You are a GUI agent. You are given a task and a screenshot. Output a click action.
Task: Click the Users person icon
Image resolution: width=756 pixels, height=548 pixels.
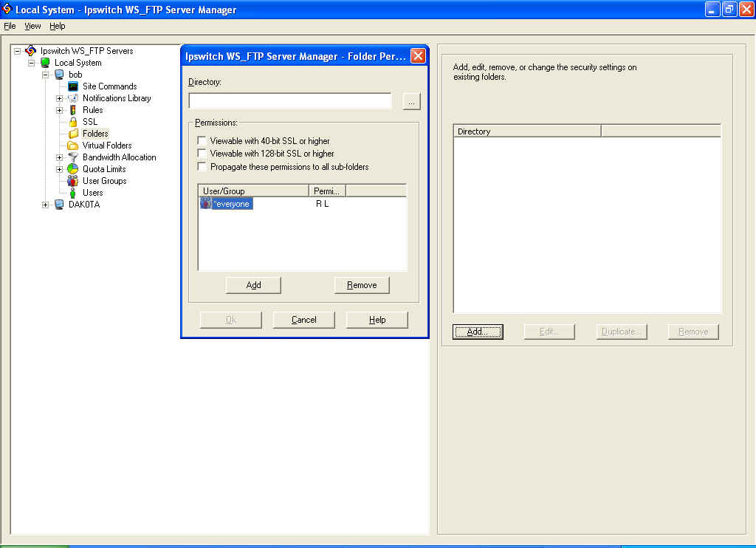pos(73,193)
